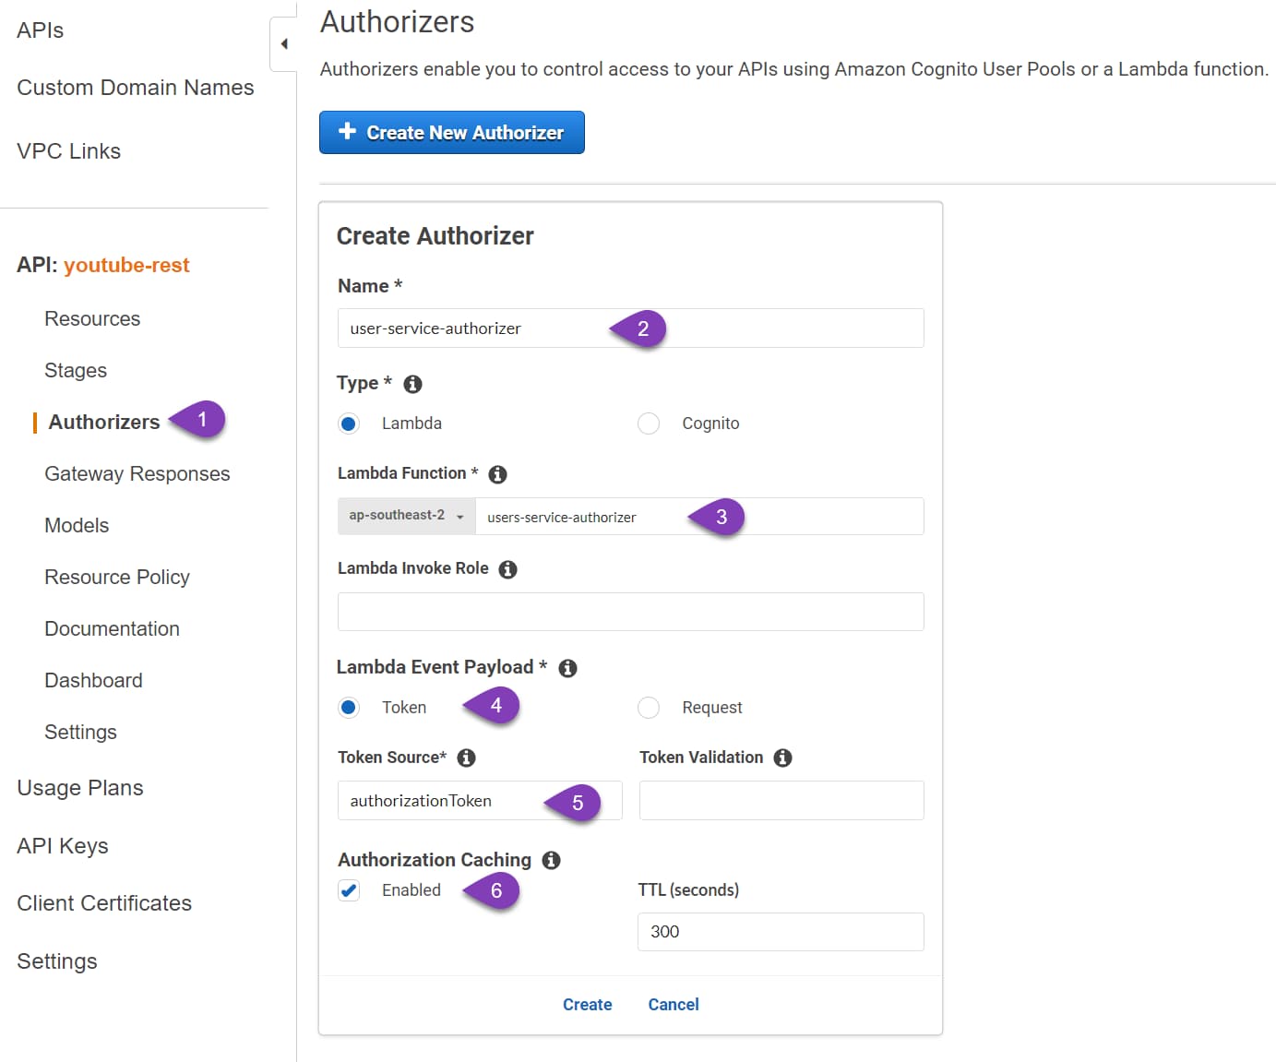Click inside the Token Validation field
The image size is (1276, 1062).
click(x=781, y=800)
